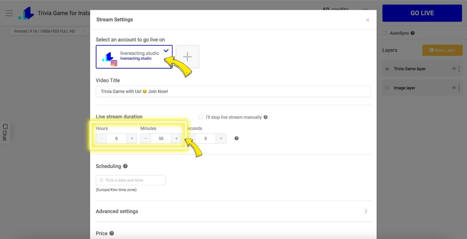Decrease the Hours value
The height and width of the screenshot is (239, 467).
coord(101,138)
